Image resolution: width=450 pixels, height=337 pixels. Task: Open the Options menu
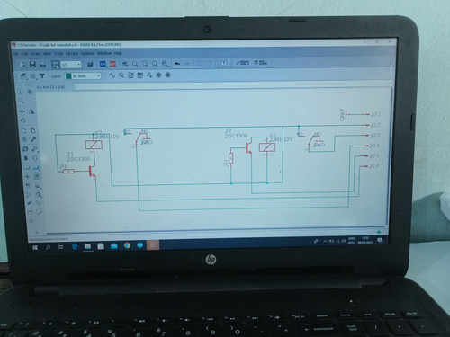pos(87,53)
